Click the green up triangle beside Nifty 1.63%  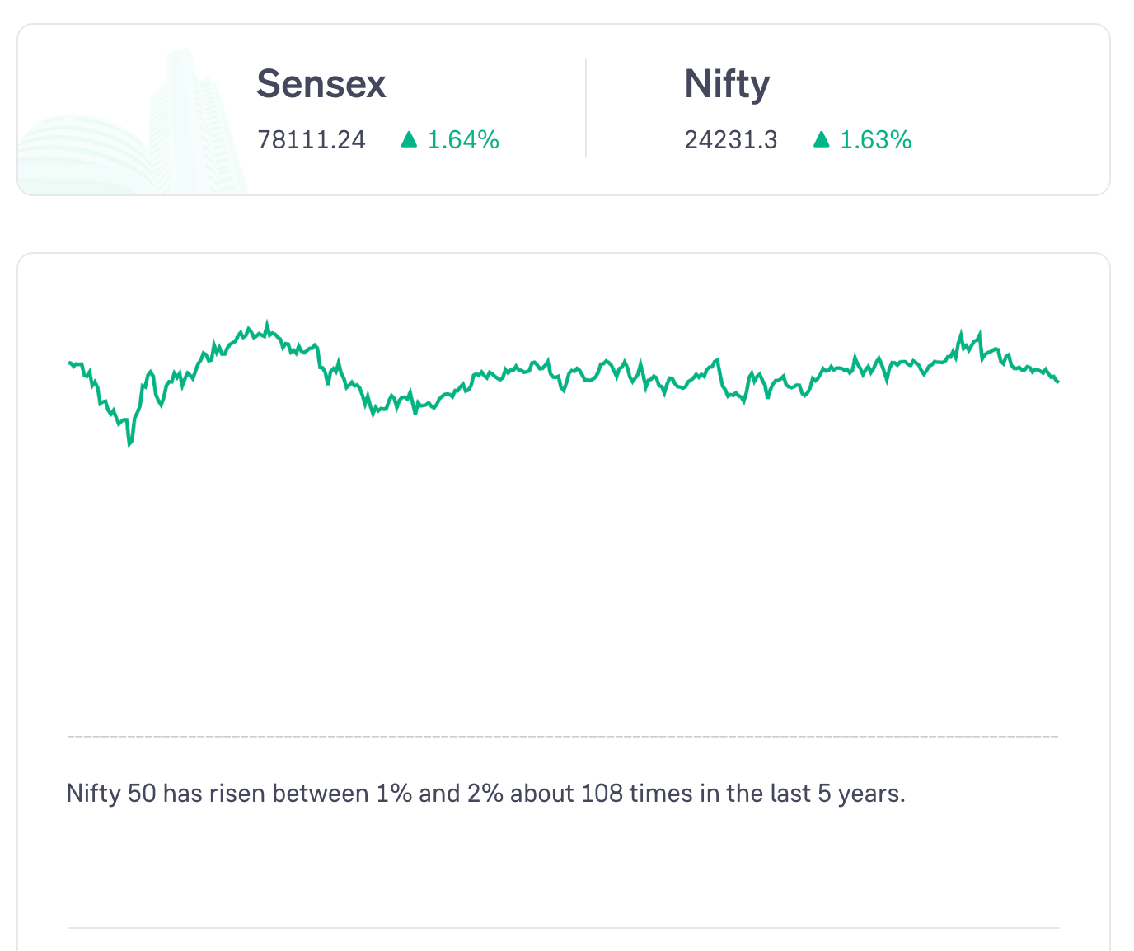(821, 140)
